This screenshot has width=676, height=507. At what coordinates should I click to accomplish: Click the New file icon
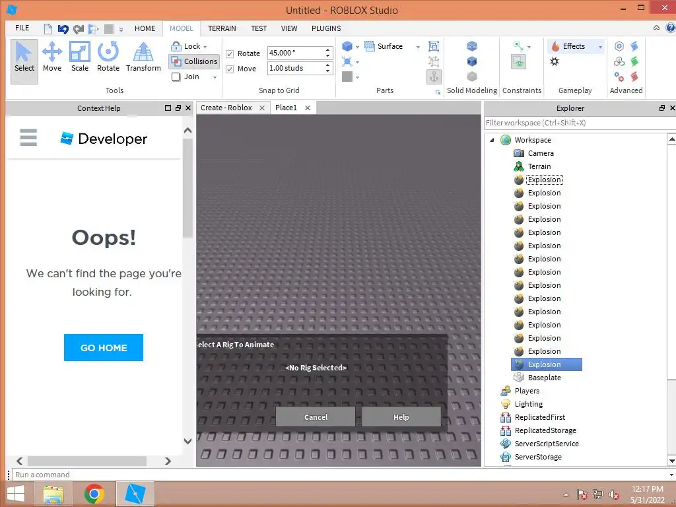click(48, 29)
